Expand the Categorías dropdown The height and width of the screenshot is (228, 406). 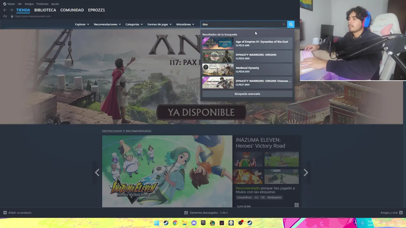[134, 24]
